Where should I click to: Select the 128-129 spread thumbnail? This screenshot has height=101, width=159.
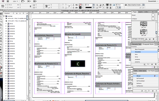tap(143, 32)
